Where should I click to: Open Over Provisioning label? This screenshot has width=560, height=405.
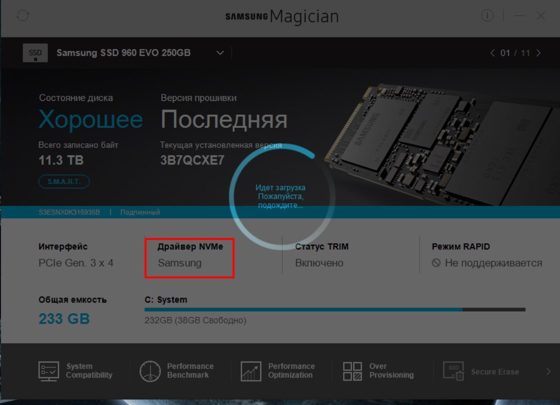click(x=392, y=371)
